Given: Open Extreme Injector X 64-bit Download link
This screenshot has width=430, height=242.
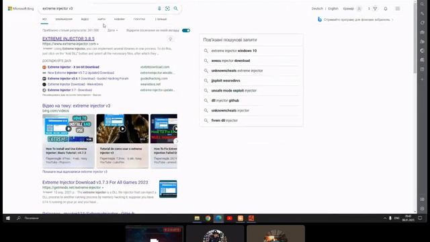Looking at the screenshot, I should 73,67.
